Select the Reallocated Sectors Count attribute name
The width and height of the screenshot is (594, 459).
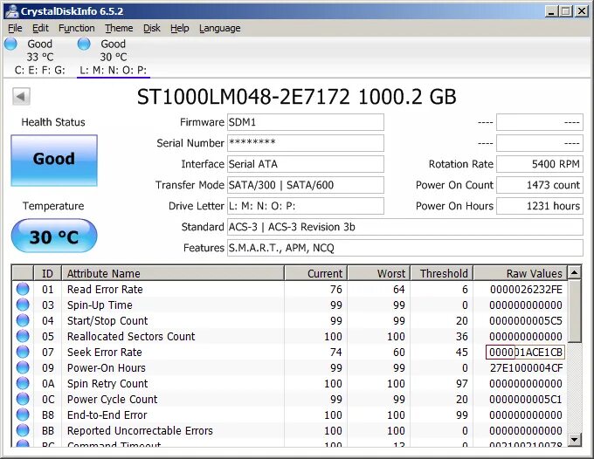coord(131,337)
